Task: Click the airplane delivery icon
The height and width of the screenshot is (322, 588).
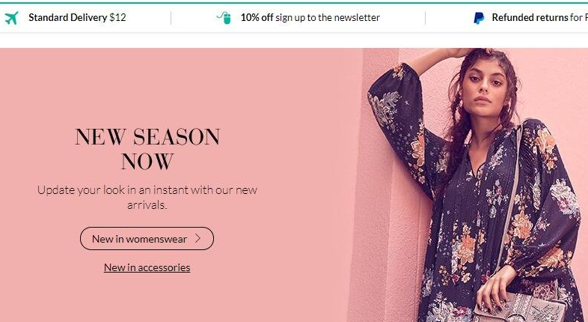Action: click(x=12, y=18)
